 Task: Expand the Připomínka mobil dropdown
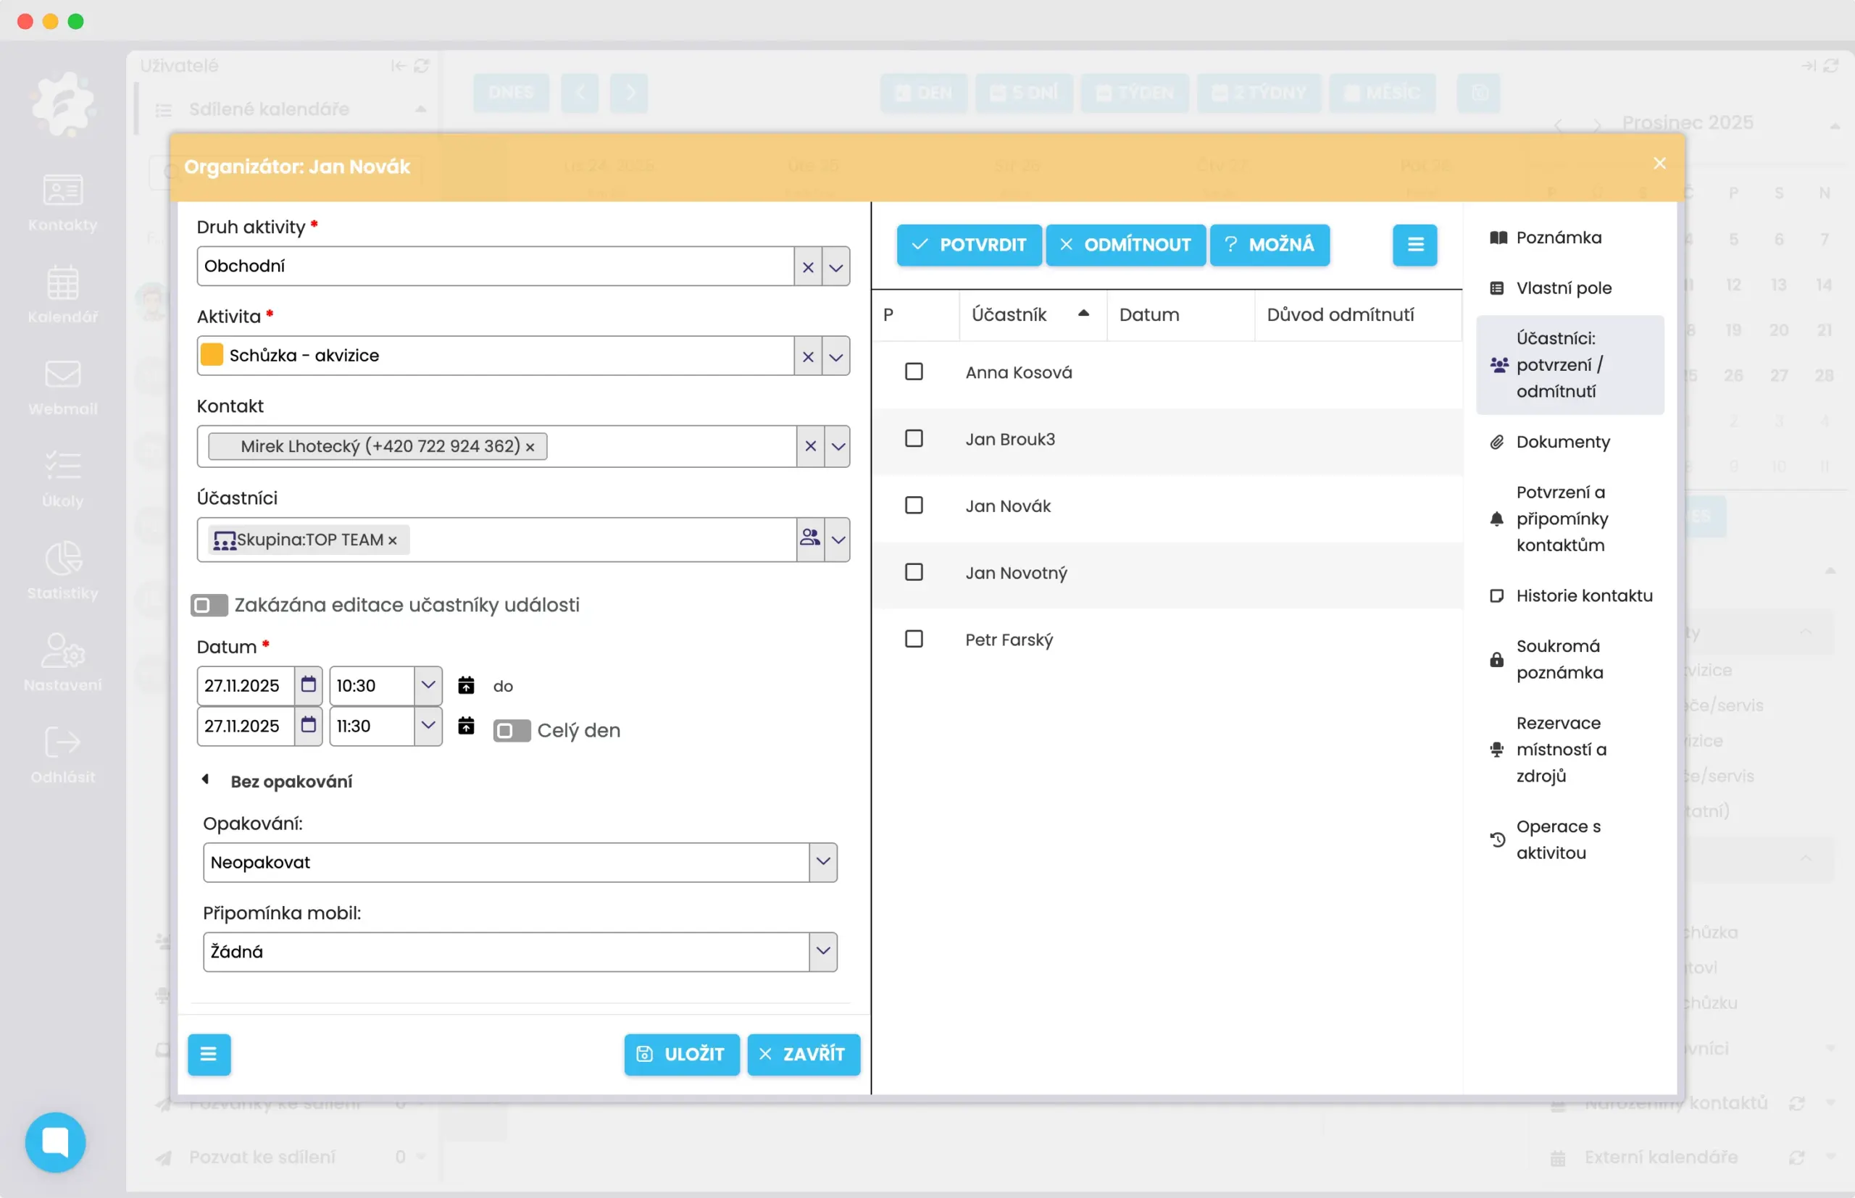coord(822,952)
